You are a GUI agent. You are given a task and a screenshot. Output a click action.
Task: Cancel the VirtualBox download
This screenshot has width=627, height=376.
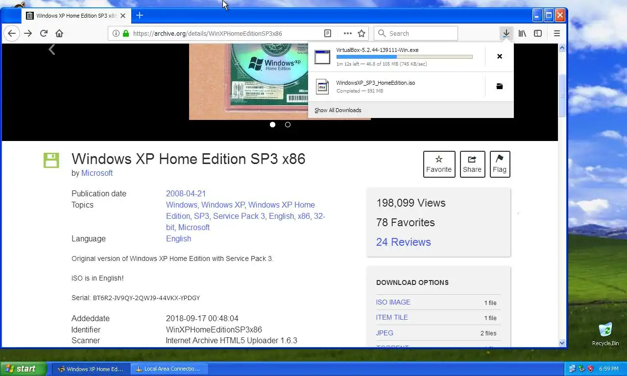pos(500,56)
